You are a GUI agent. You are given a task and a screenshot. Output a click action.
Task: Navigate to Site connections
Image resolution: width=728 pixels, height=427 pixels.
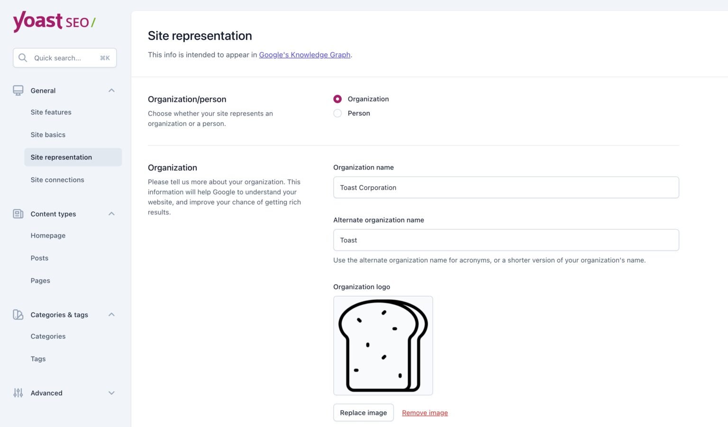(57, 179)
